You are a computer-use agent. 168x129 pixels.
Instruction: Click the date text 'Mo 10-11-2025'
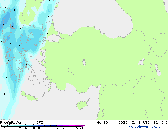coord(112,123)
